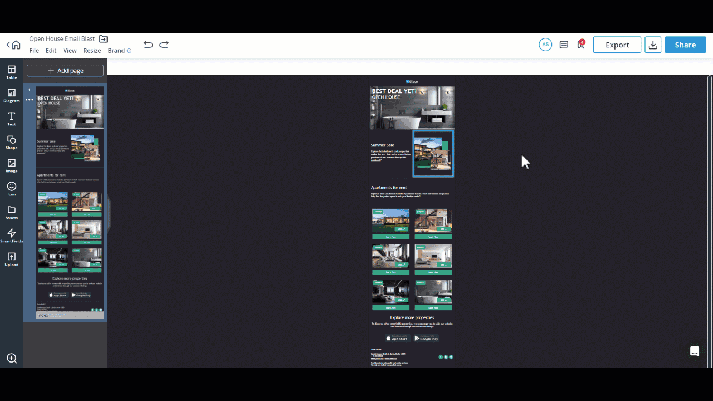The width and height of the screenshot is (713, 401).
Task: Open the Shape tool
Action: click(x=12, y=142)
